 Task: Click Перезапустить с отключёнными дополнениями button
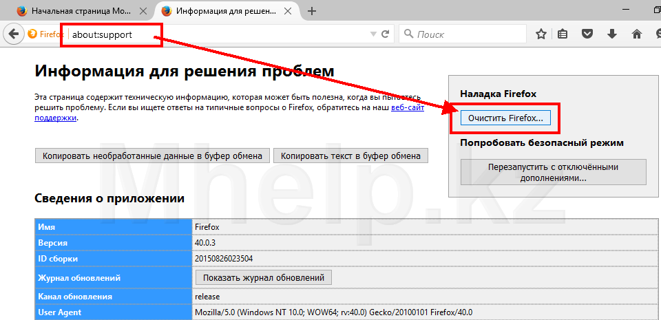point(553,172)
